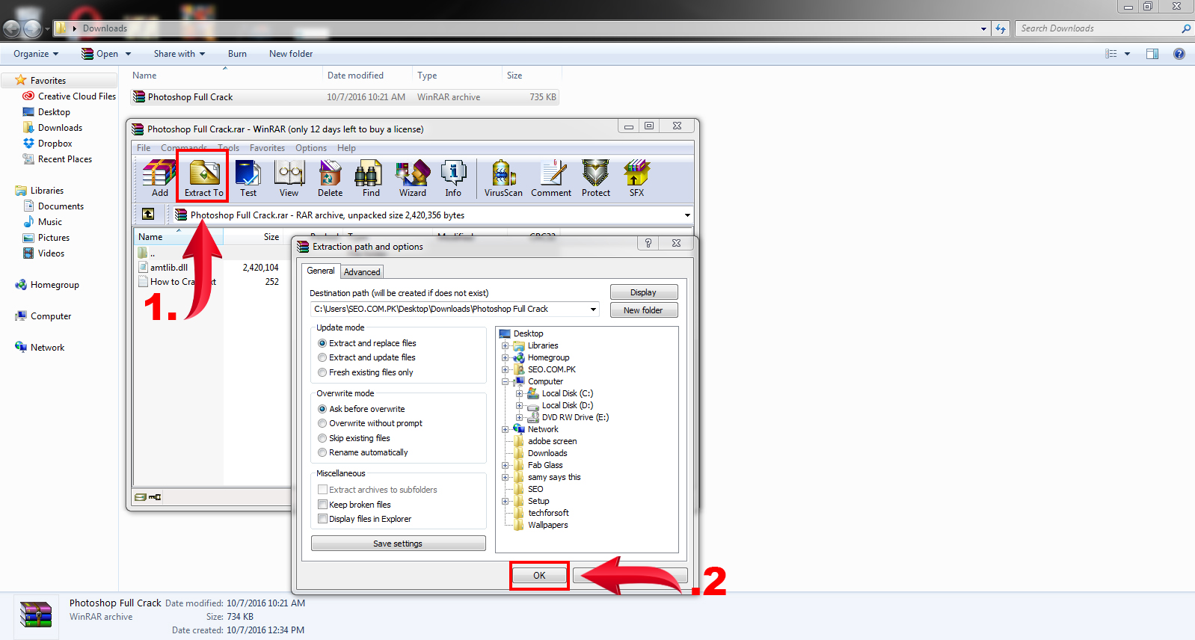Click the VirusScan toolbar icon
This screenshot has height=640, width=1195.
pyautogui.click(x=503, y=179)
